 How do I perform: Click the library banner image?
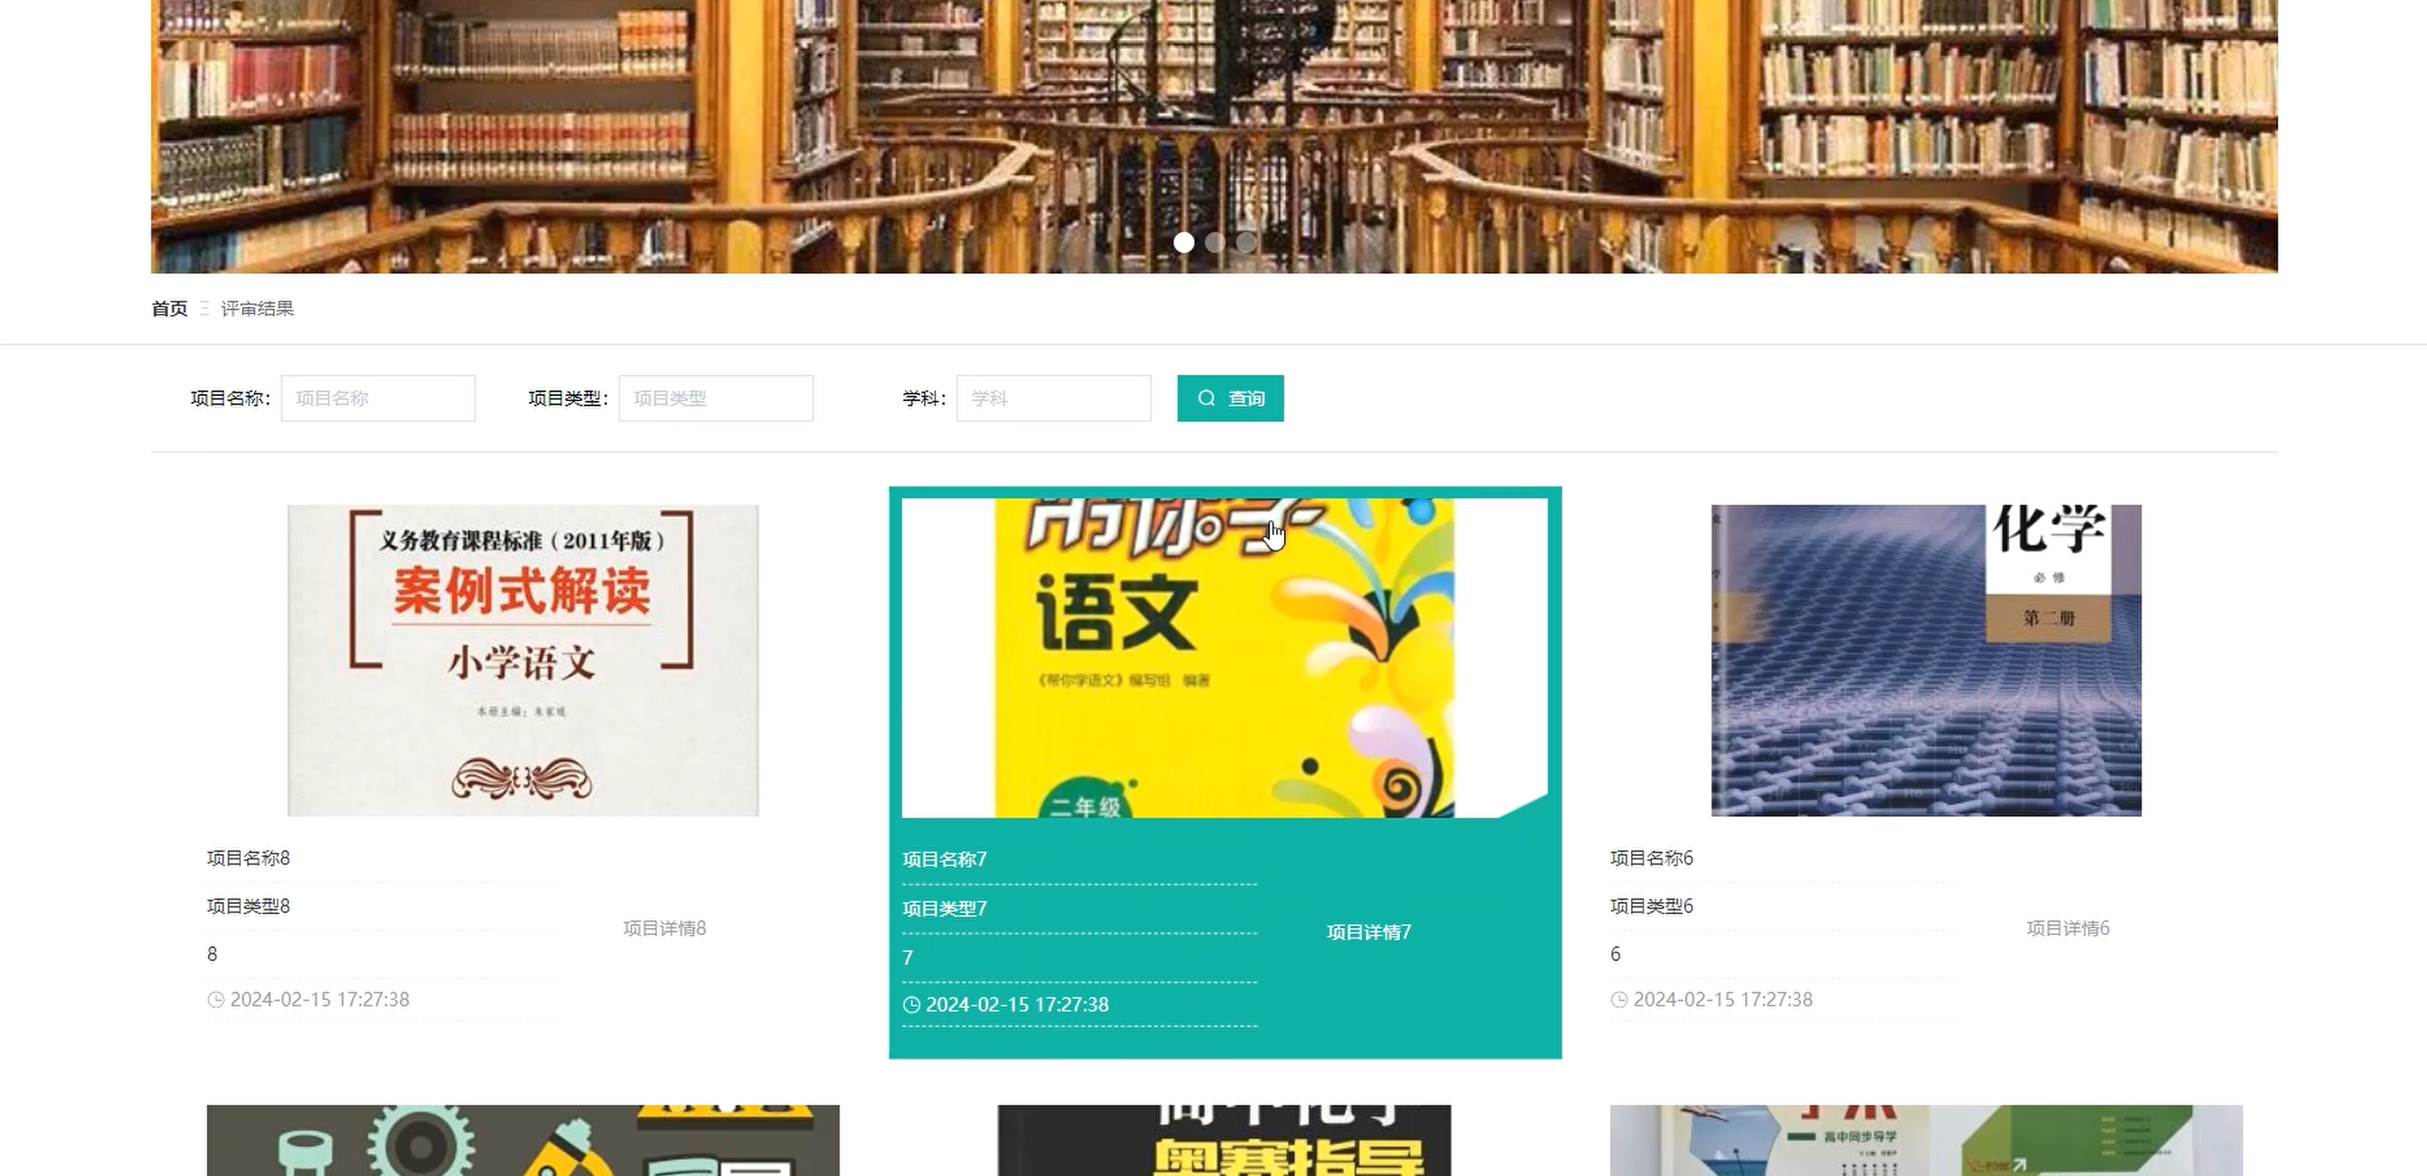[x=1213, y=137]
